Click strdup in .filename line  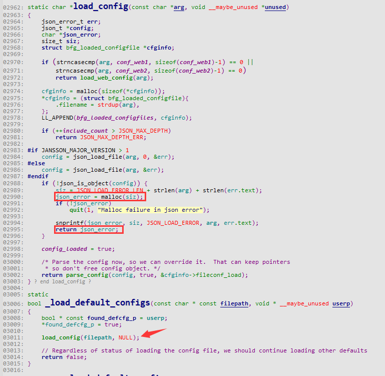pos(108,105)
